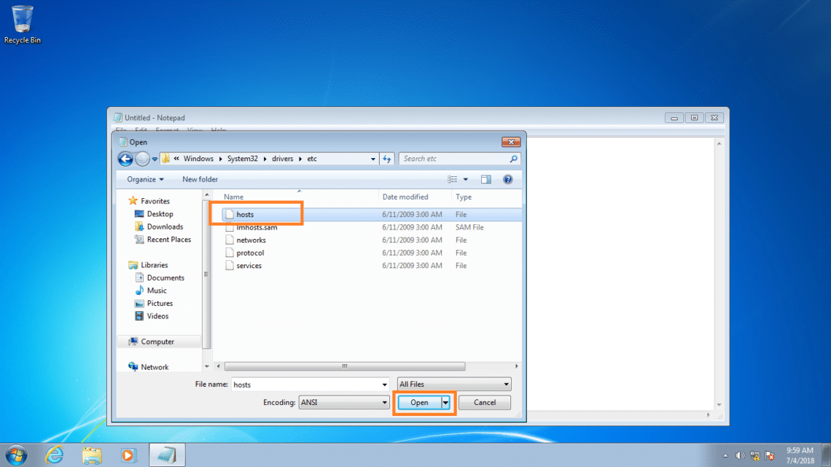This screenshot has height=467, width=831.
Task: Expand the Open button split arrow
Action: 445,403
